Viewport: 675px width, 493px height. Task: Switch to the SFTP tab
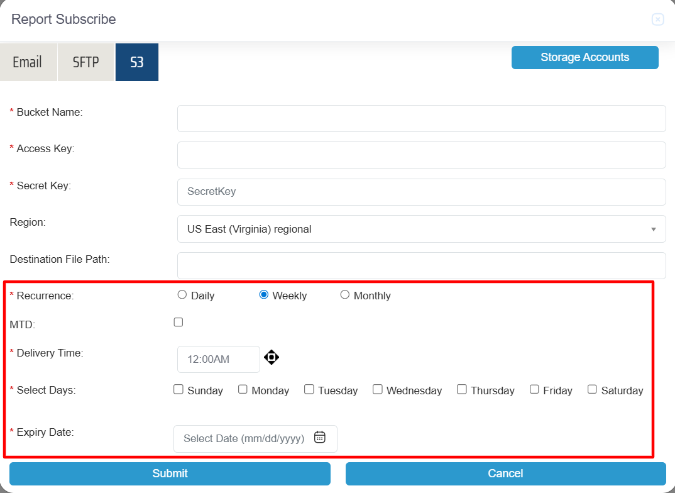85,62
